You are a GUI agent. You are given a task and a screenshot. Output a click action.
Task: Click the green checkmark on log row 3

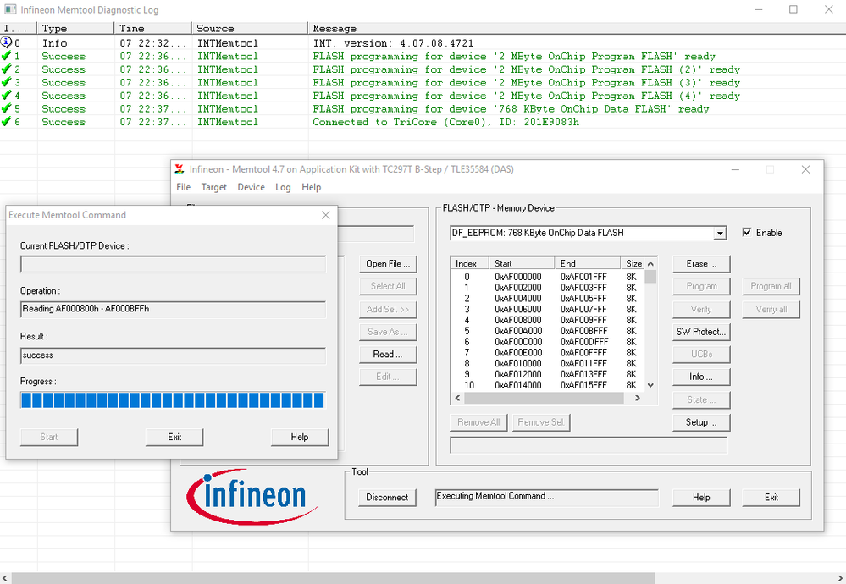7,82
